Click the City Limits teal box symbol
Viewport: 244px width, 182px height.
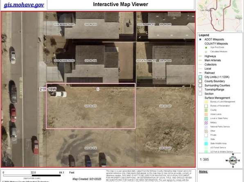tap(200, 77)
